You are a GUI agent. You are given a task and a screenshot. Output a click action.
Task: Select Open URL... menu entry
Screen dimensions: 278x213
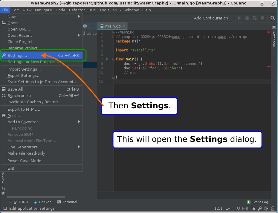42,29
